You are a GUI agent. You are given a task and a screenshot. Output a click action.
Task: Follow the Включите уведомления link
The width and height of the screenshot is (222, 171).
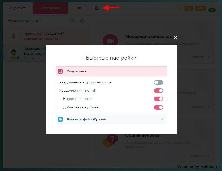click(x=41, y=39)
